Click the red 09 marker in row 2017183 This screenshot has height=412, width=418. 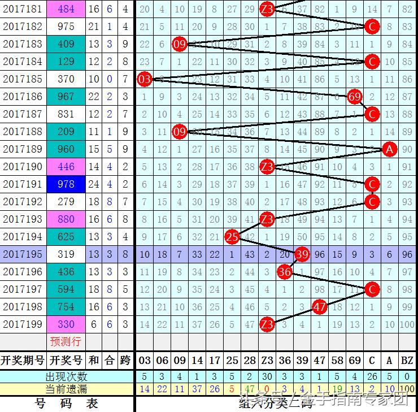point(180,44)
